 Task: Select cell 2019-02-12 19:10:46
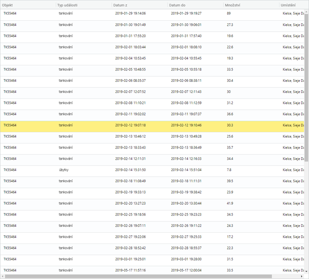[186, 126]
